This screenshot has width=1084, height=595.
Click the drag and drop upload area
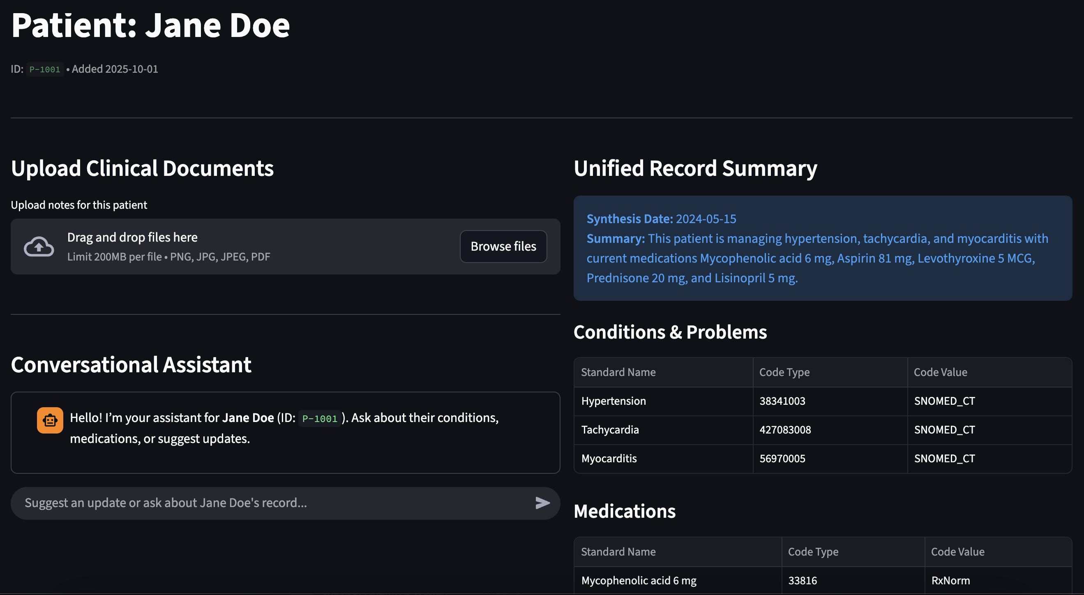252,247
